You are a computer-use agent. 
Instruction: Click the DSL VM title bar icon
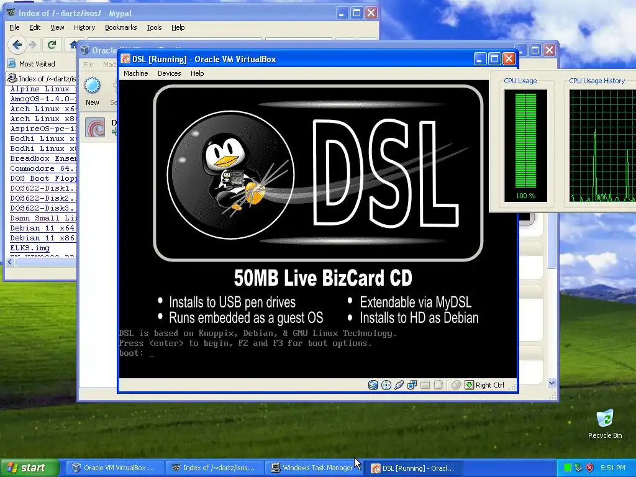[x=125, y=59]
